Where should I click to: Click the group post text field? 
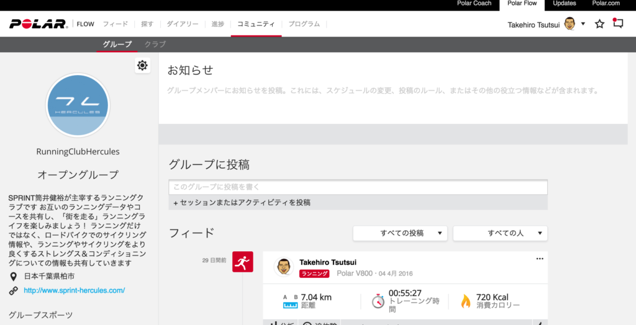click(358, 187)
